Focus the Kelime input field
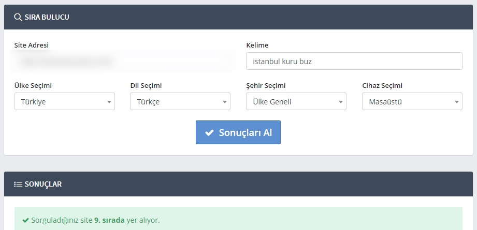 pos(354,61)
